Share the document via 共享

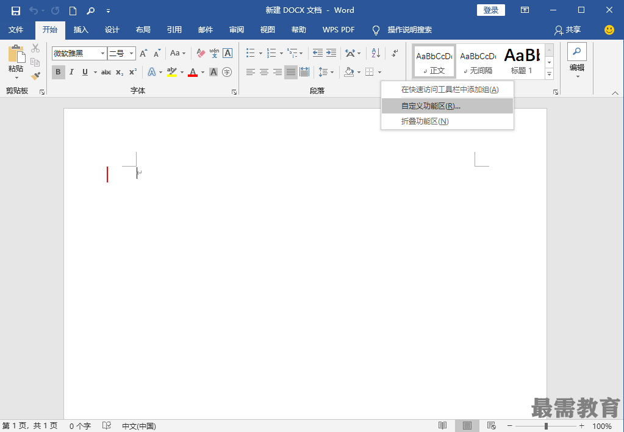tap(568, 30)
